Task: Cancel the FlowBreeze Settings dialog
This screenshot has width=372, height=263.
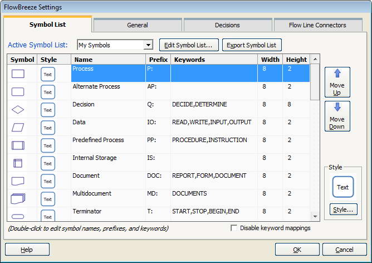Action: tap(344, 250)
